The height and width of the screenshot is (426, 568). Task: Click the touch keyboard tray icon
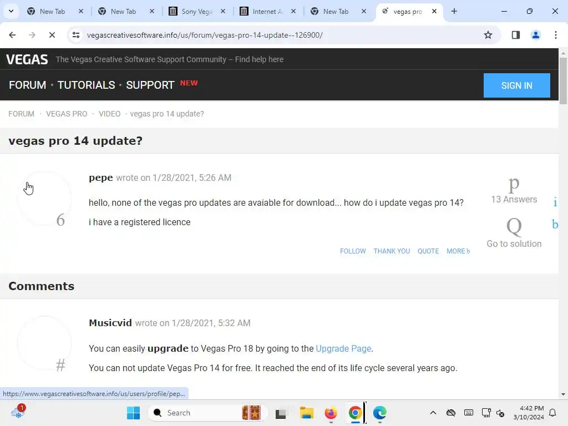point(468,413)
